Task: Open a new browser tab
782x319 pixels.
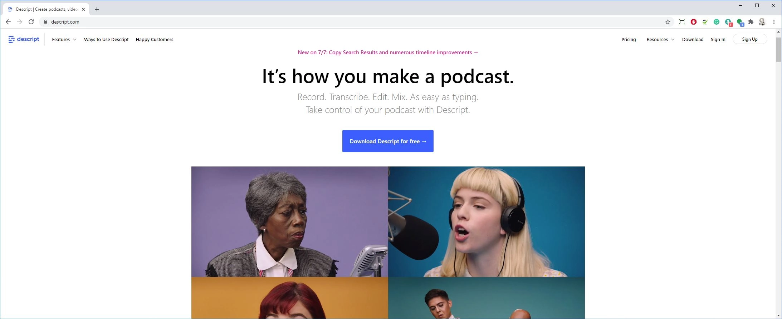Action: [x=97, y=9]
